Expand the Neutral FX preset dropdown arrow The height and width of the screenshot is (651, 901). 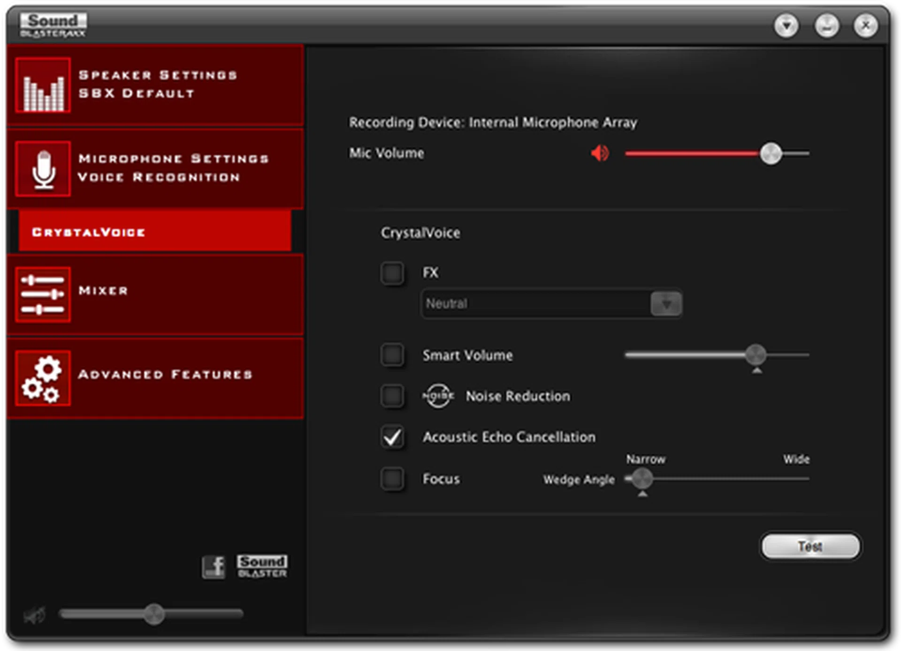click(x=666, y=304)
